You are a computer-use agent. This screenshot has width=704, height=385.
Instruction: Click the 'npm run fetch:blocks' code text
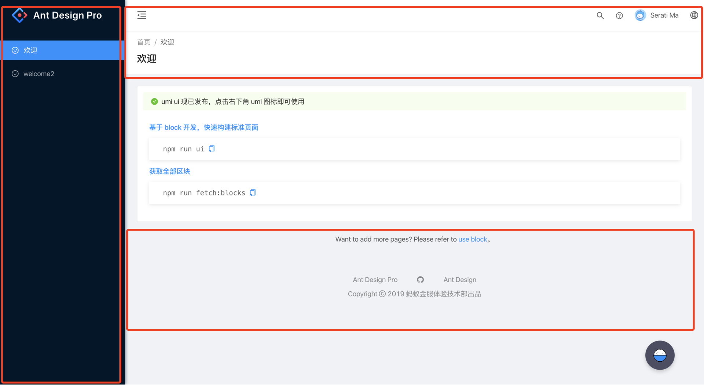(204, 193)
